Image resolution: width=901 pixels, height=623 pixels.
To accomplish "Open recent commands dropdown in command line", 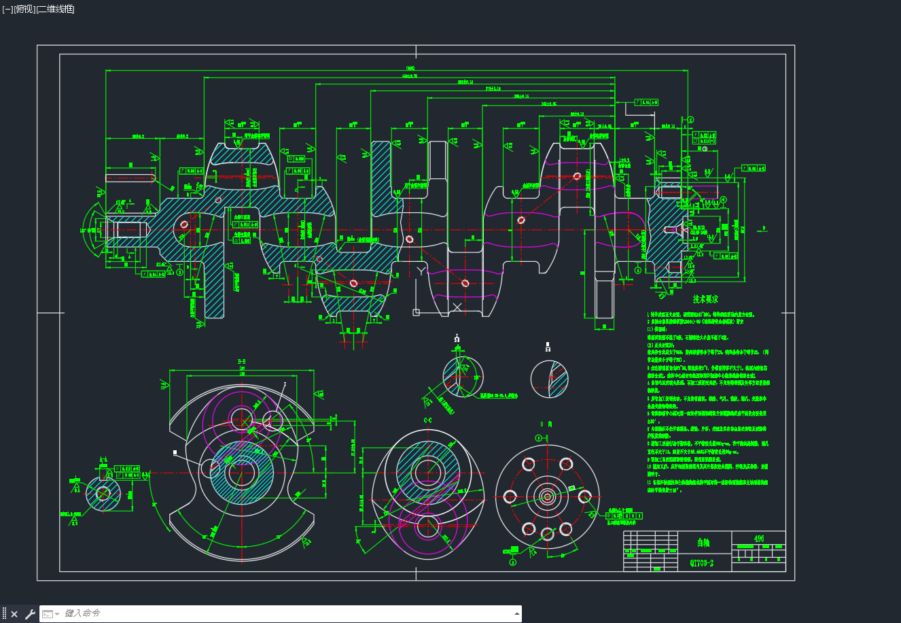I will [x=51, y=614].
